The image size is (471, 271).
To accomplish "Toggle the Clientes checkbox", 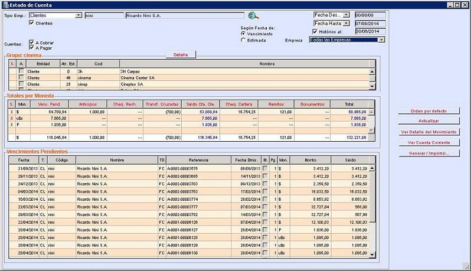I will 31,23.
